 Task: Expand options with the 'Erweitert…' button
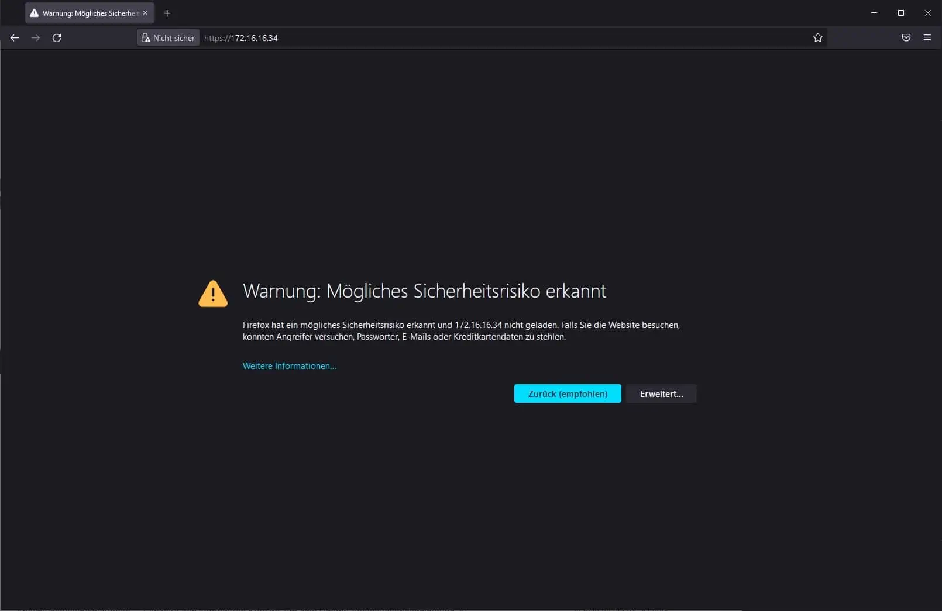click(661, 393)
